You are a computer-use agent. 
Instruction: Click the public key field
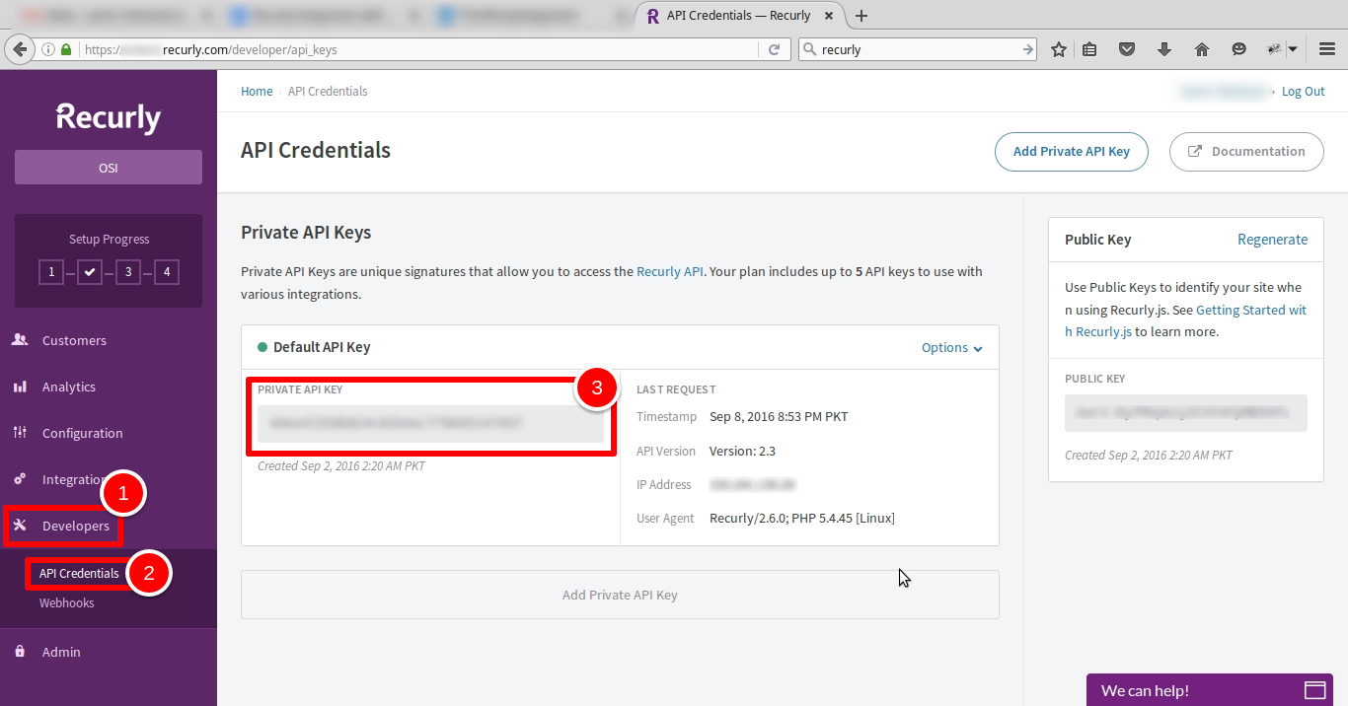1186,413
